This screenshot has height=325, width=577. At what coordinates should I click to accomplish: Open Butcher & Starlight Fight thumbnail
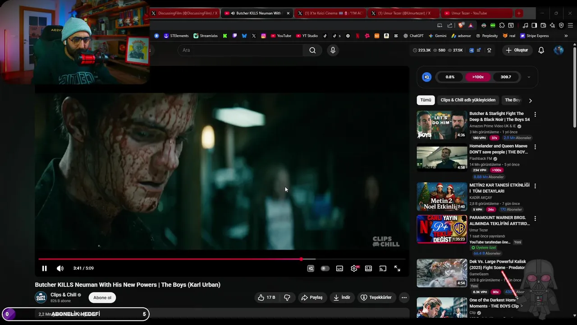[442, 125]
